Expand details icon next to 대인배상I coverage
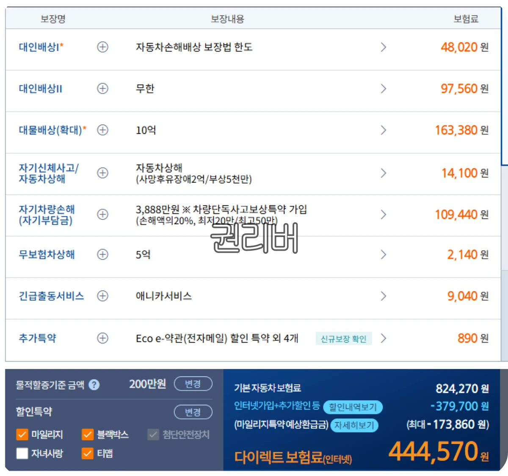 (x=102, y=47)
